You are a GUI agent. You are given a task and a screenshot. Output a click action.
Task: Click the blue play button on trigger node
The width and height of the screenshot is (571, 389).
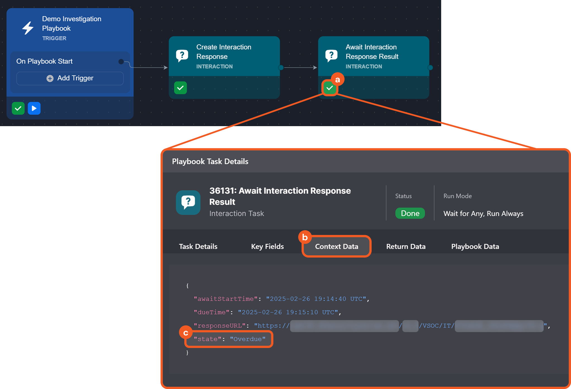pyautogui.click(x=34, y=108)
